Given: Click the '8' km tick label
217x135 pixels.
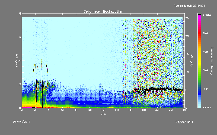Looking at the screenshot, I should (20, 13).
